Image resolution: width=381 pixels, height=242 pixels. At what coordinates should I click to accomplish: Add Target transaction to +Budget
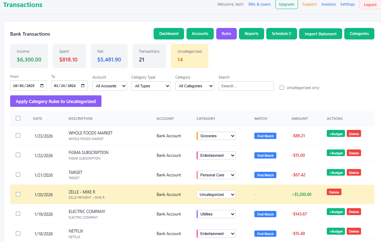(x=336, y=173)
